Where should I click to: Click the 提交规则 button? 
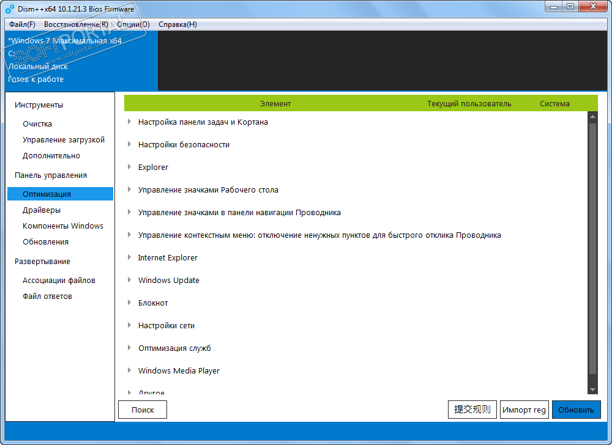tap(472, 410)
